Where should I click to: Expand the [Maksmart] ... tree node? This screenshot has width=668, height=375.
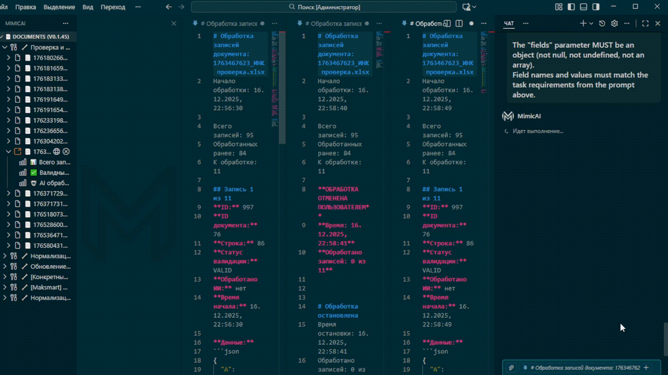pyautogui.click(x=5, y=287)
